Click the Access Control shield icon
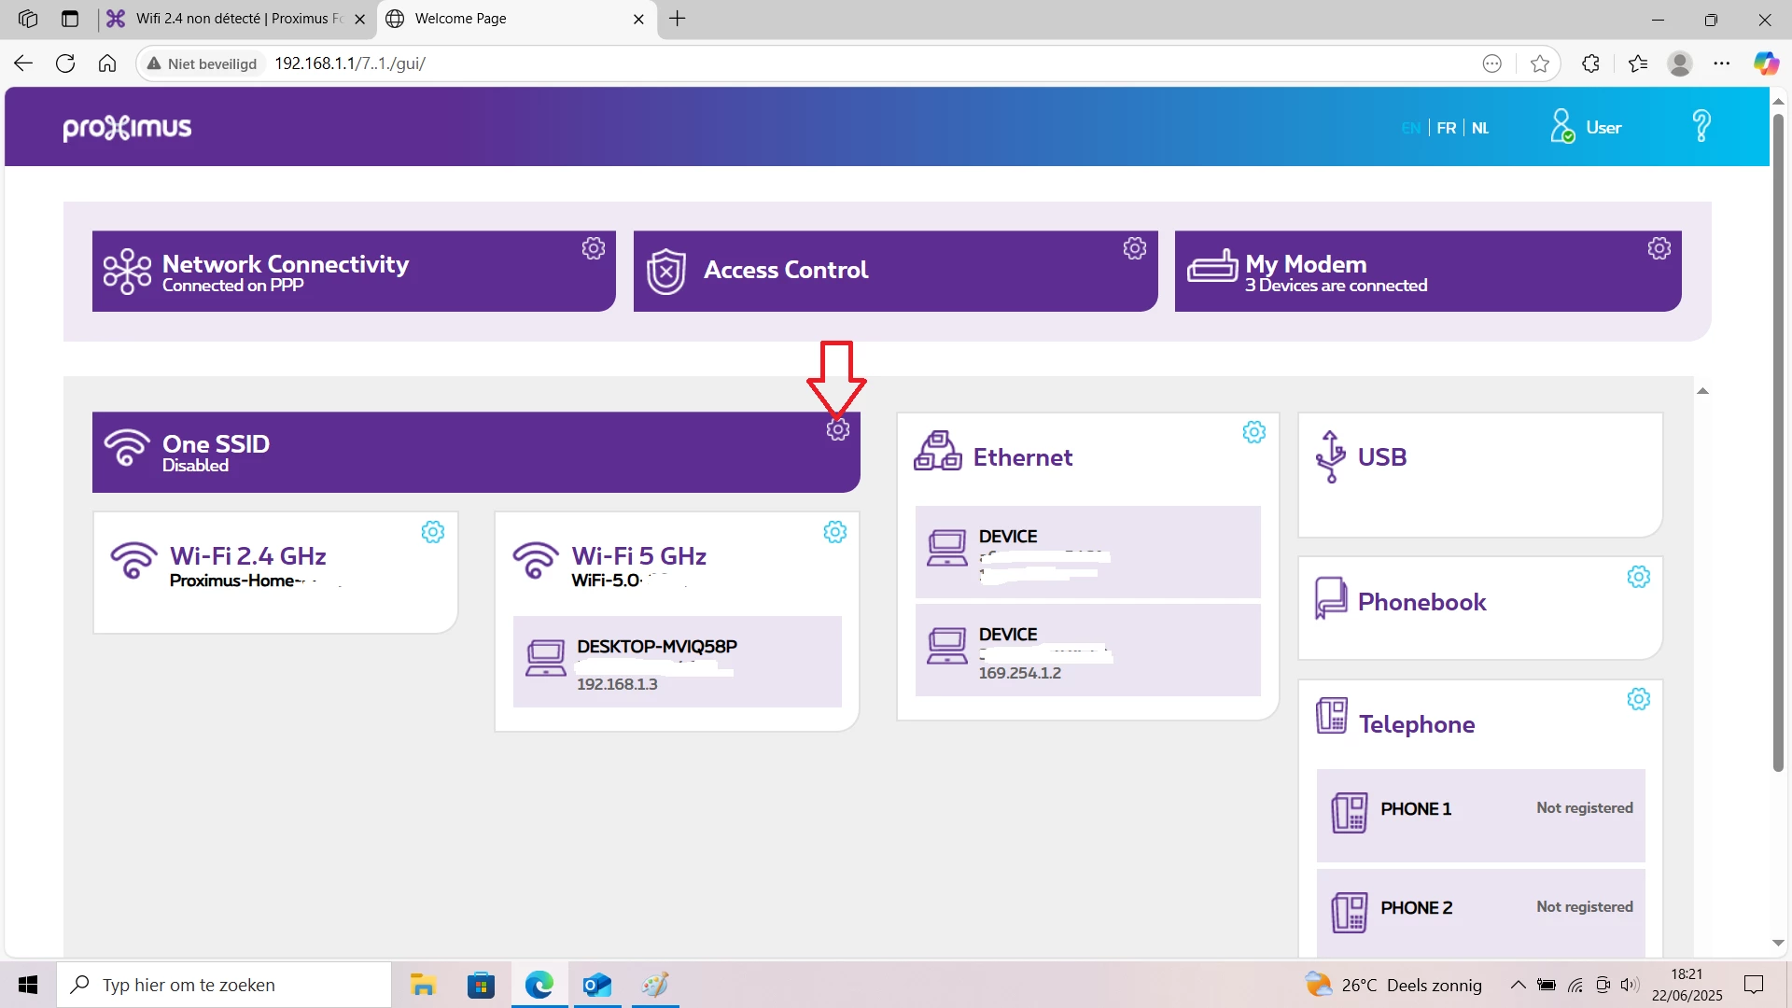This screenshot has width=1792, height=1008. point(666,272)
